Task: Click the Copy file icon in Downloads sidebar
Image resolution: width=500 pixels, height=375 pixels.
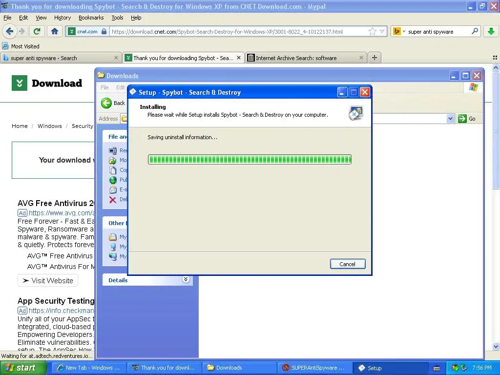Action: point(113,170)
